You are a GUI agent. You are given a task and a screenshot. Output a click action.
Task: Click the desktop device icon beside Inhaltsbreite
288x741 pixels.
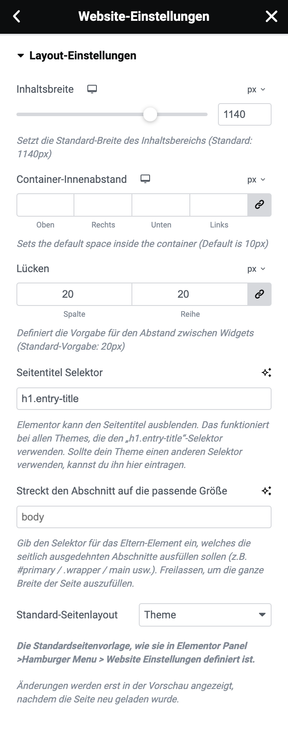point(92,89)
